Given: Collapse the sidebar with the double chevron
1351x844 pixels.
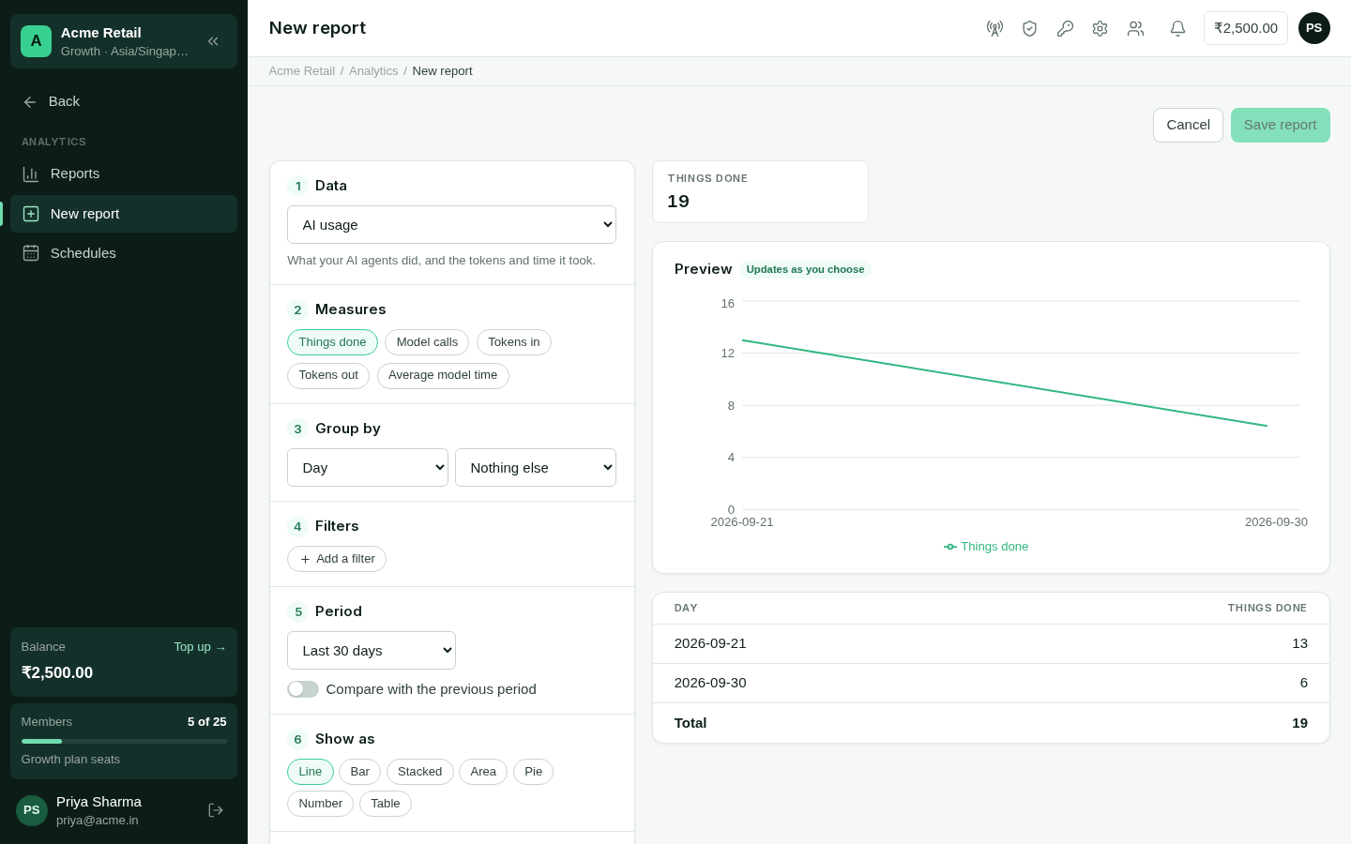Looking at the screenshot, I should [213, 41].
